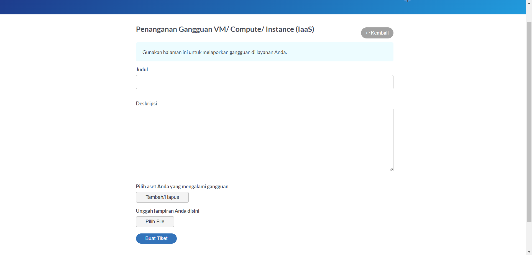Viewport: 532px width, 255px height.
Task: Click the scrollbar down arrow
Action: (x=529, y=252)
